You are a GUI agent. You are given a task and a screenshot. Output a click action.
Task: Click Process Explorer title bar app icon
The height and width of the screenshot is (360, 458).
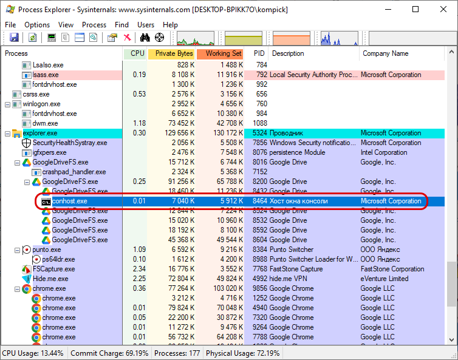[10, 9]
